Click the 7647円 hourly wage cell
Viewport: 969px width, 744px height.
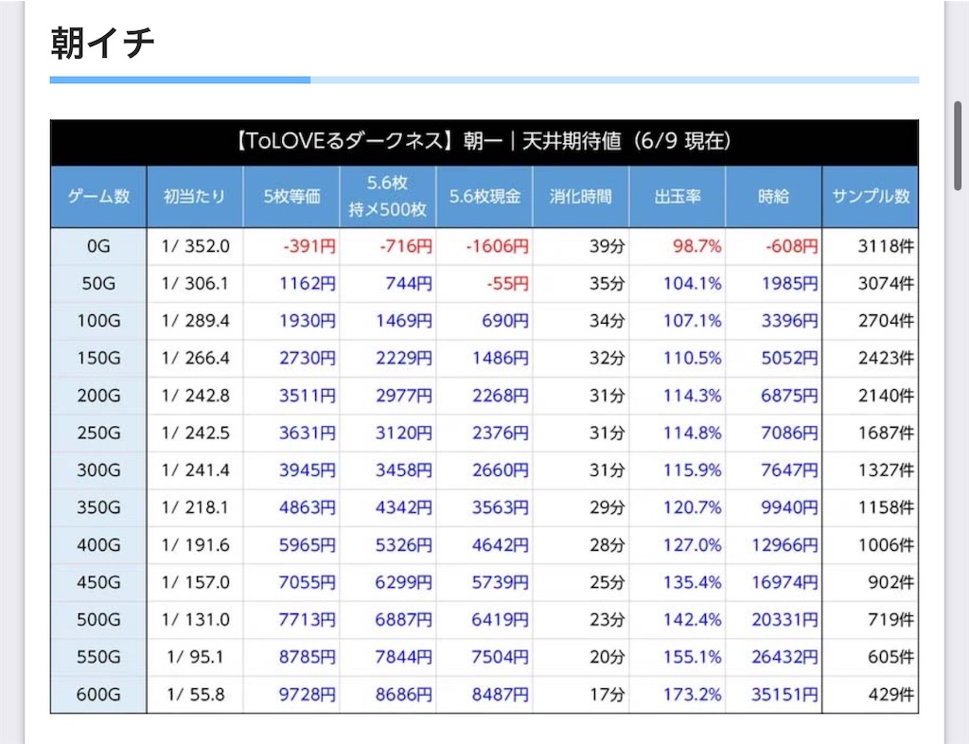tap(773, 470)
